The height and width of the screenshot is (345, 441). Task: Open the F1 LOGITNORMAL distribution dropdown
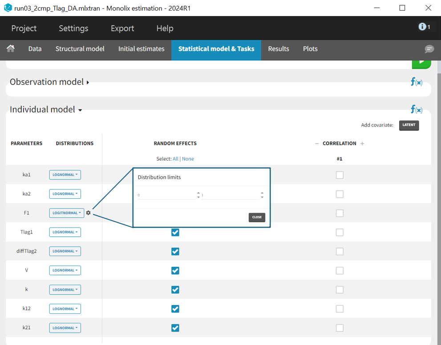(66, 213)
